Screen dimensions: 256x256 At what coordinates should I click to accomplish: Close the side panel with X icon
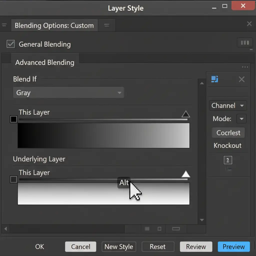(x=241, y=79)
